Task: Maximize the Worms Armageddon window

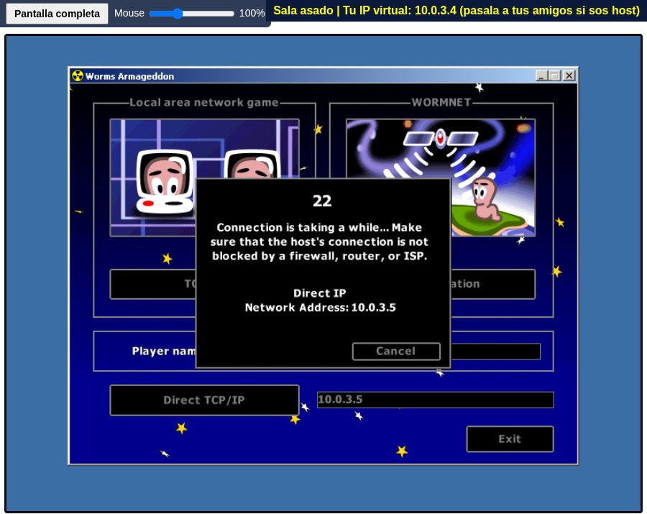Action: (x=555, y=75)
